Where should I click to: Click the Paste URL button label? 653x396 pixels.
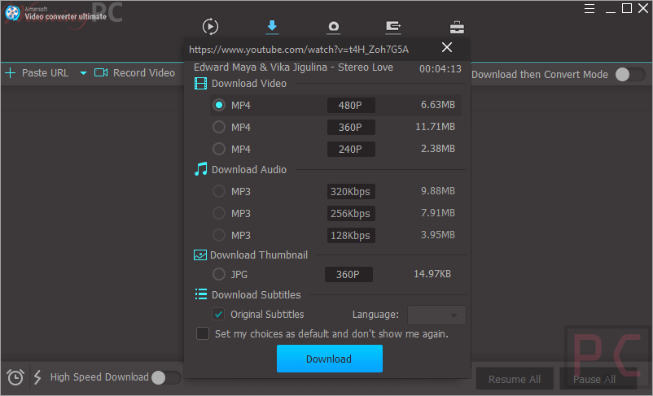pyautogui.click(x=45, y=73)
